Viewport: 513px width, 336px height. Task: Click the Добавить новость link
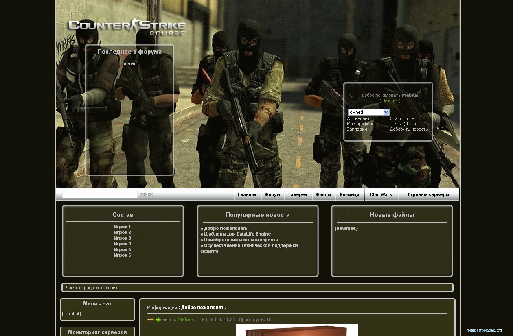[409, 129]
